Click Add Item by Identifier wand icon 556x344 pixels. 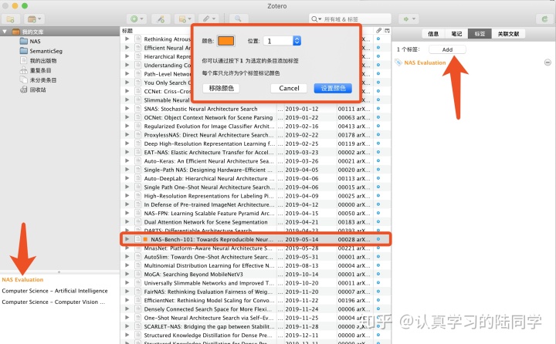point(161,19)
